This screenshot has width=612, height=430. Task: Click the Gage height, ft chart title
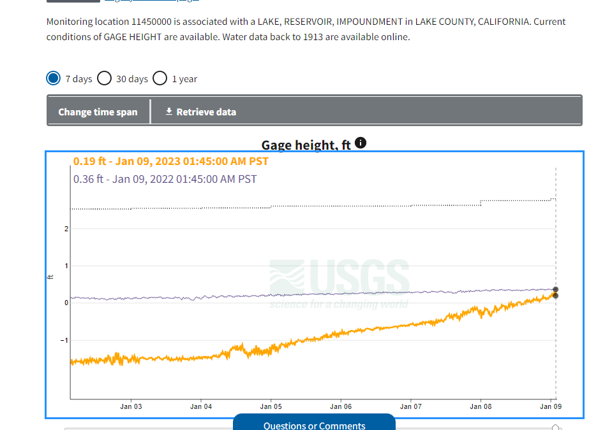(x=306, y=145)
